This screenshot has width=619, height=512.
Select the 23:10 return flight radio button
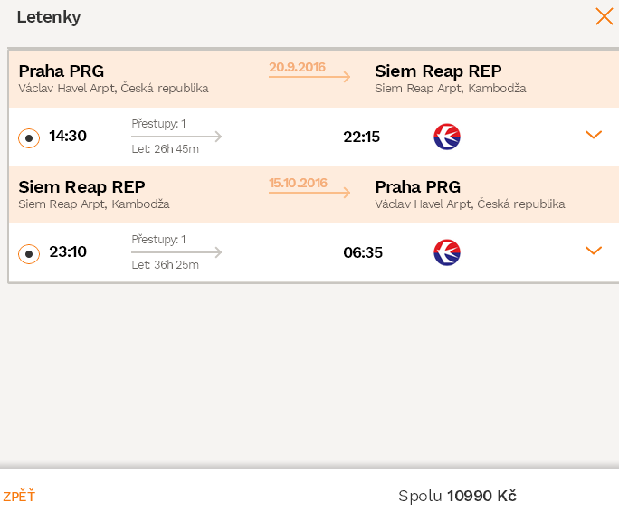[x=29, y=254]
